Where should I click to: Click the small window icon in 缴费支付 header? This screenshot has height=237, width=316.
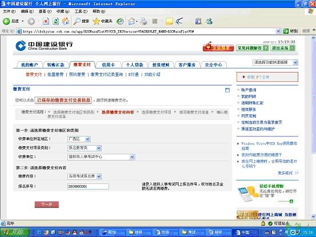(x=227, y=90)
